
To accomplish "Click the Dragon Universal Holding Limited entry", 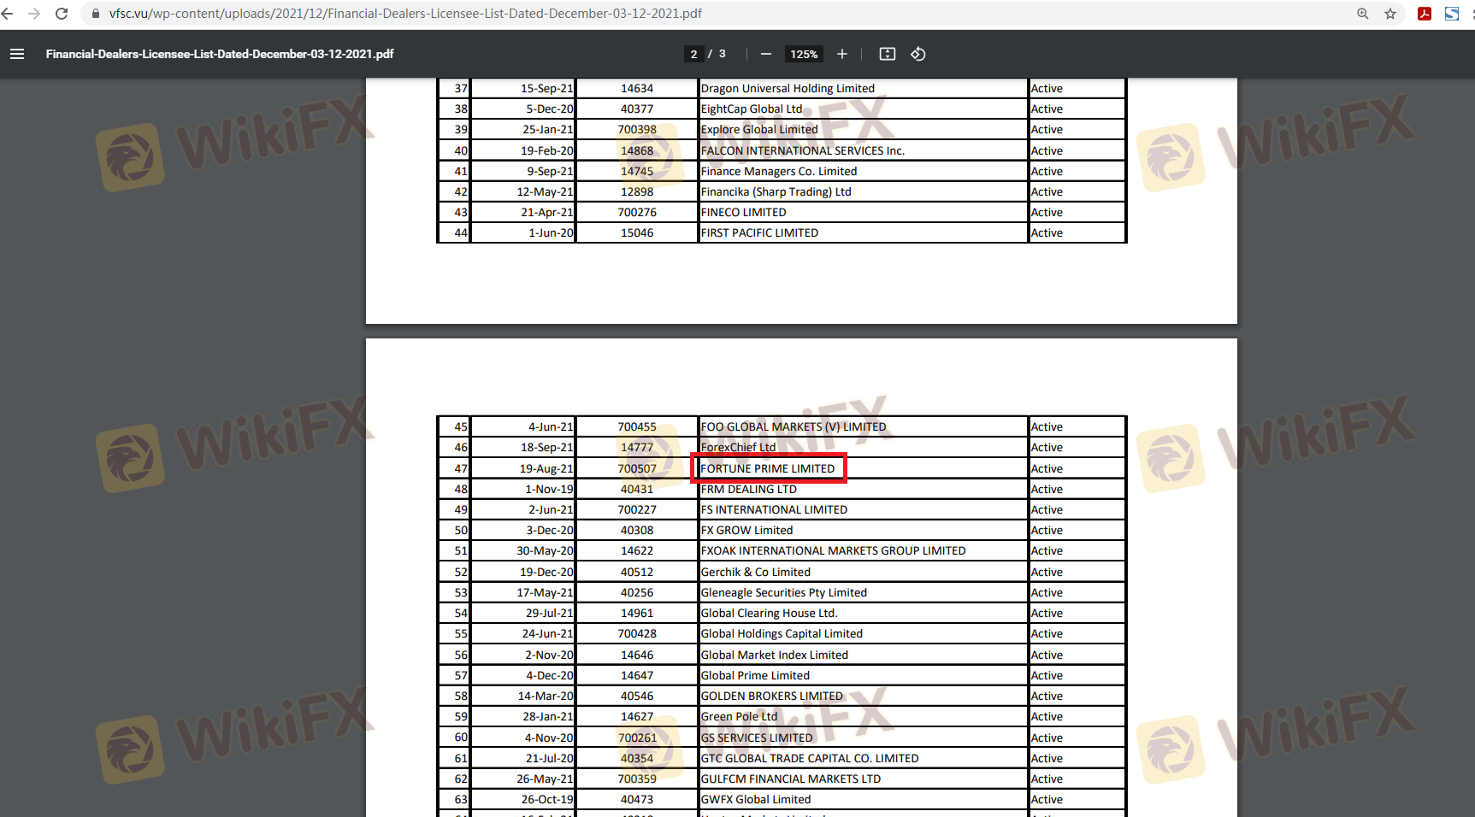I will pos(788,88).
